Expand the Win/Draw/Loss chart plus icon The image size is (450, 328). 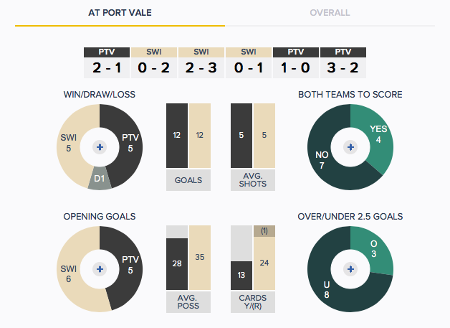100,147
